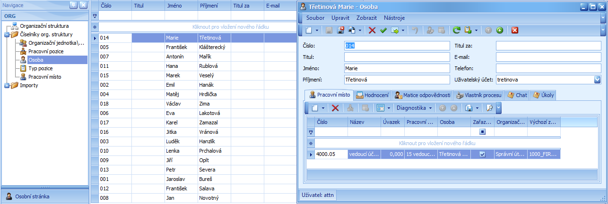Screen dimensions: 608x204
Task: Click the Číslo input field containing 014
Action: click(397, 46)
